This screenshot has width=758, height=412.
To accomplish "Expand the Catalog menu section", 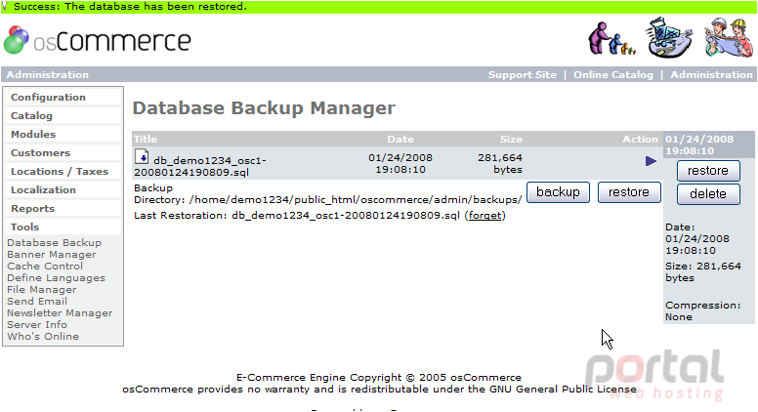I will [31, 116].
